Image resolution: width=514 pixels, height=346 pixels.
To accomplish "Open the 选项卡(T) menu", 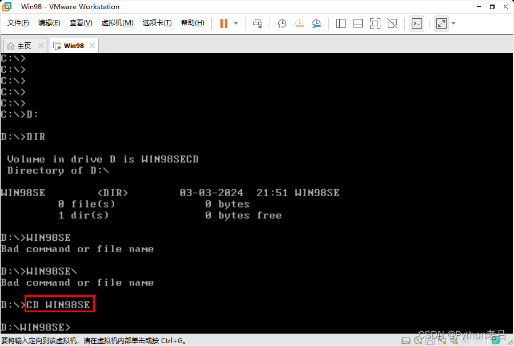I will tap(156, 23).
